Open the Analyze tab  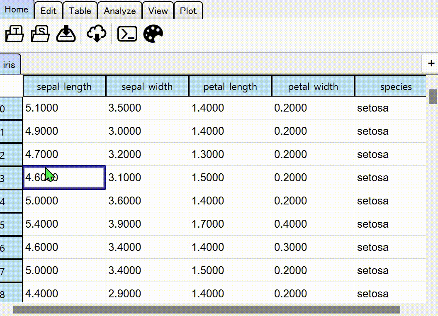(x=119, y=11)
